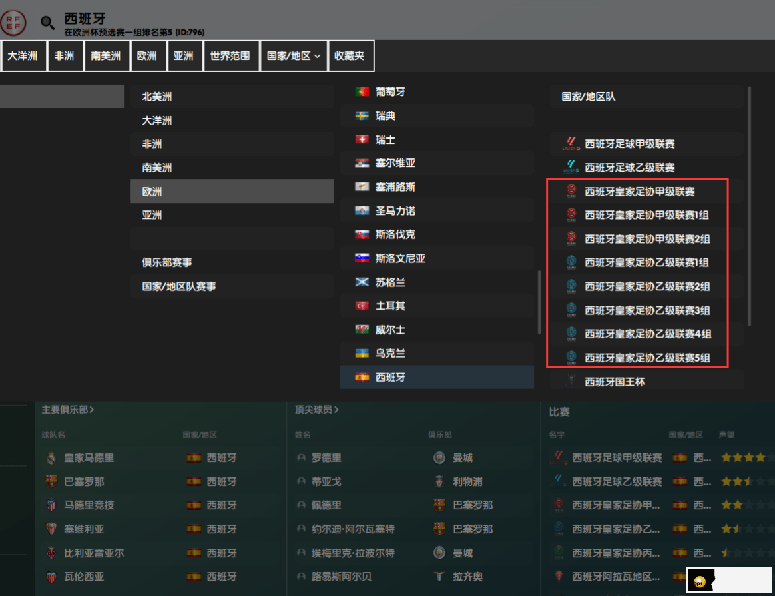
Task: Open 收藏夹 tab
Action: pos(350,56)
